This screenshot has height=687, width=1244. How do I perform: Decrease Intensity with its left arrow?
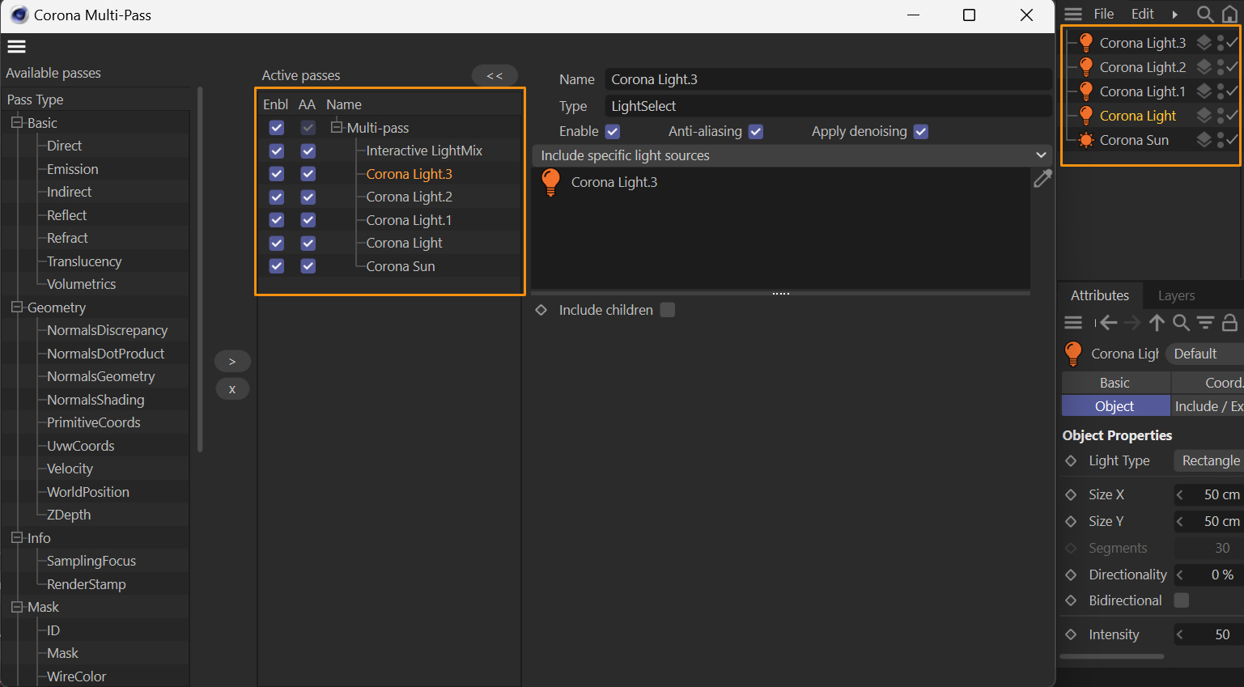coord(1180,634)
